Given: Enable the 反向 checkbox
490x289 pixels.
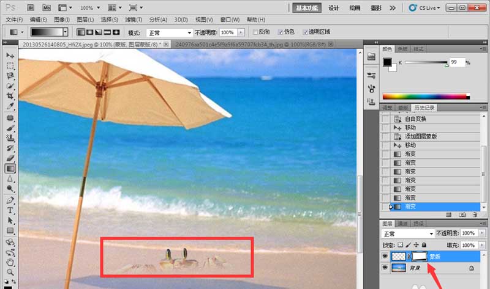Looking at the screenshot, I should tap(255, 32).
